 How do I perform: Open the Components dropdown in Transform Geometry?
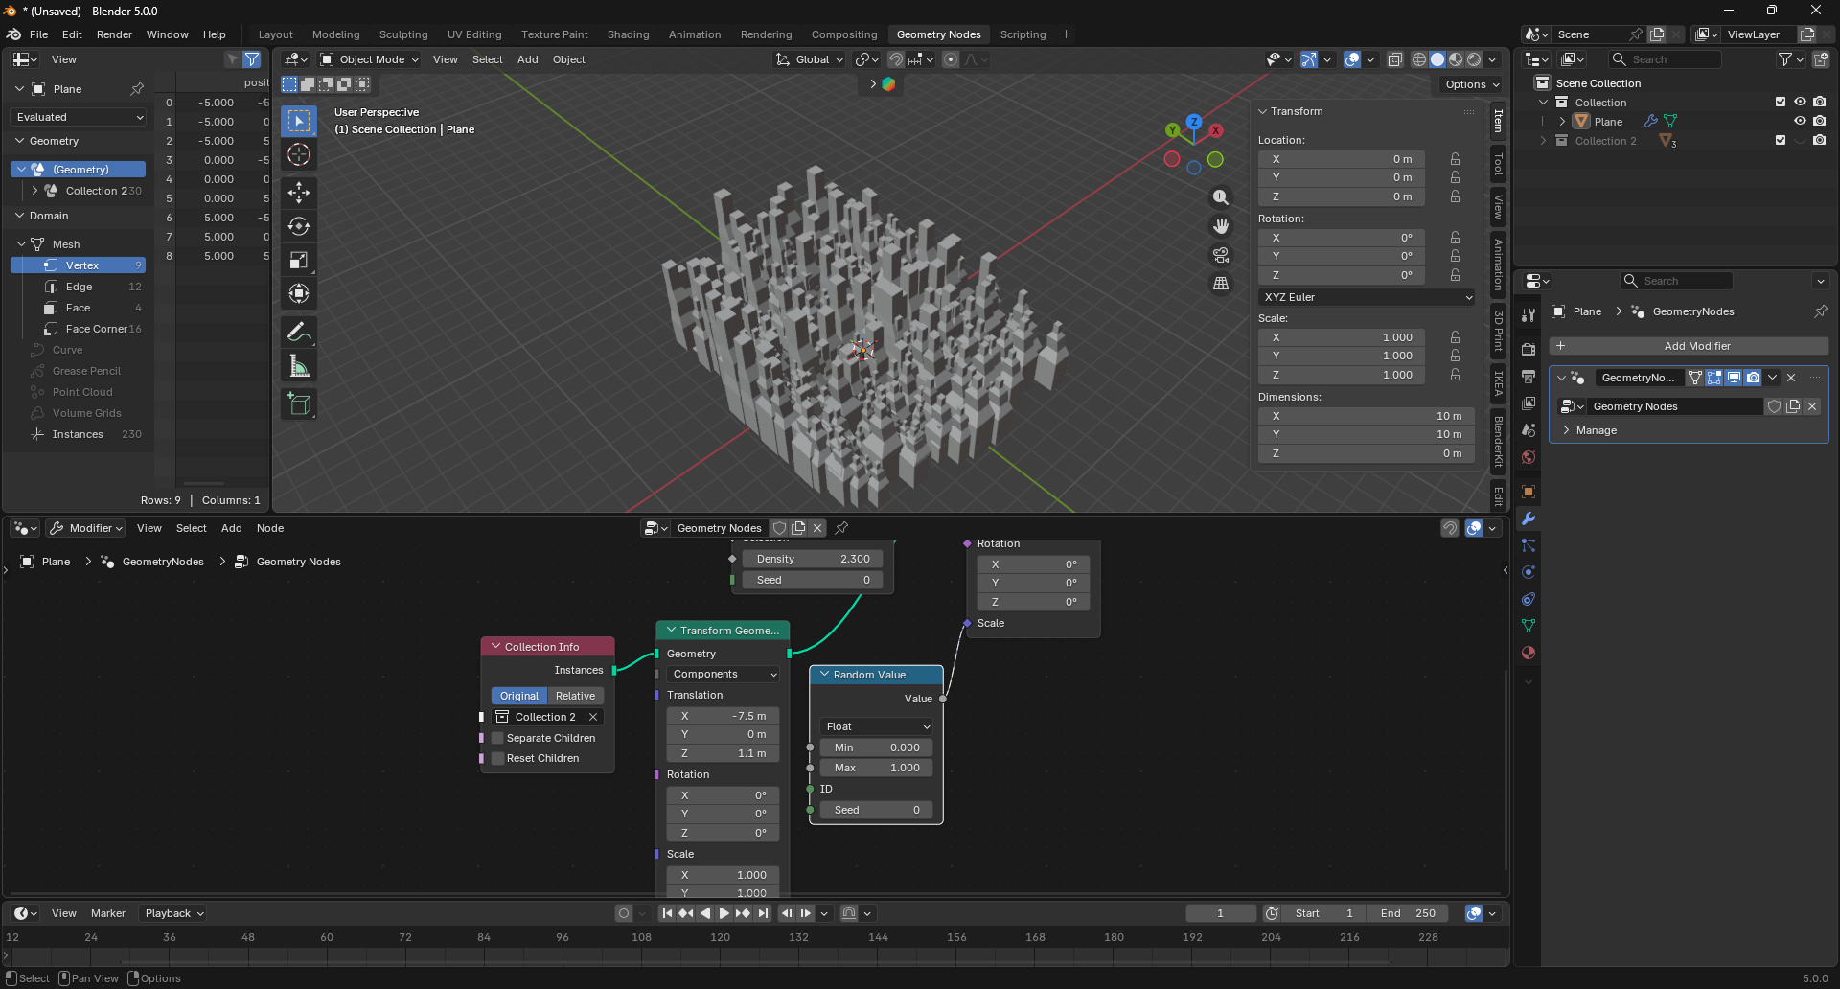point(724,674)
